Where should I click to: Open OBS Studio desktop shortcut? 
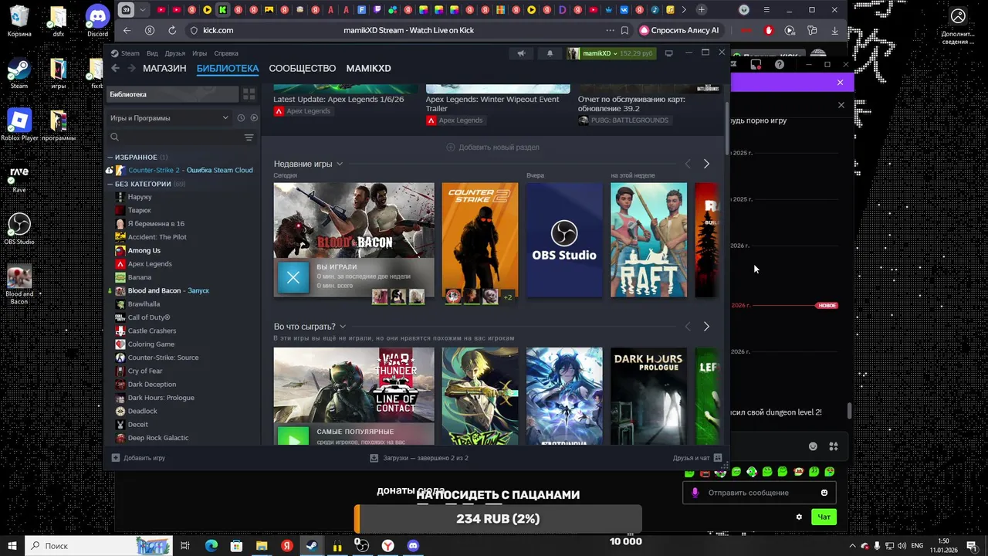click(x=19, y=229)
